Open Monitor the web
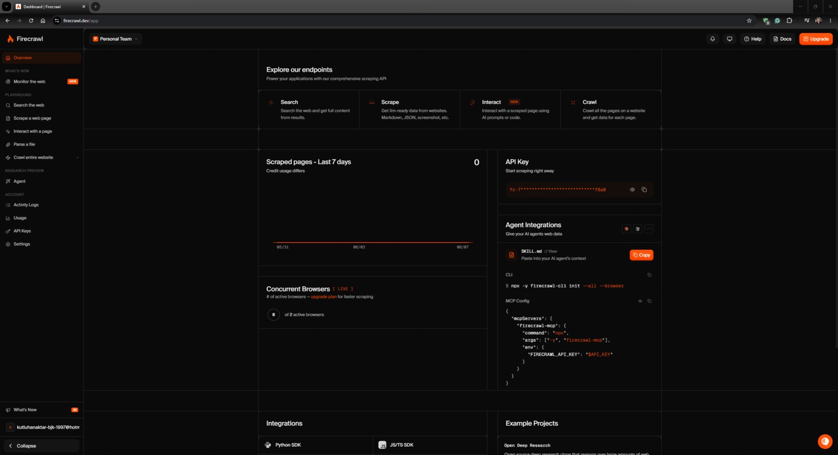The image size is (838, 455). tap(41, 82)
